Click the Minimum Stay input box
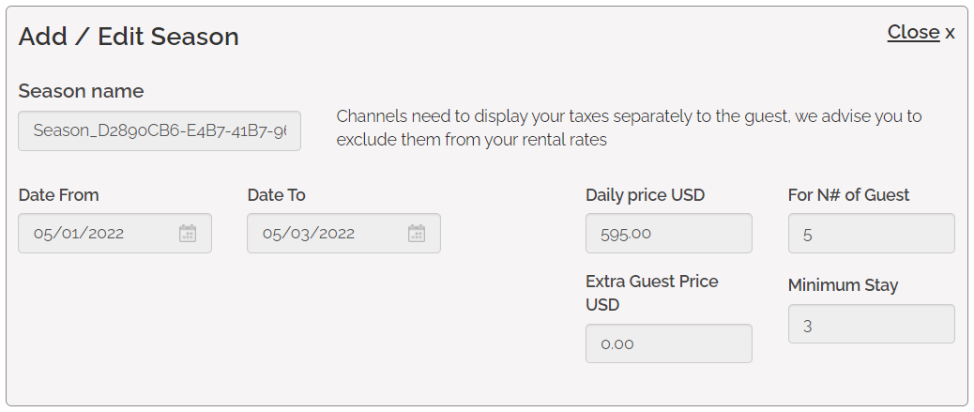Image resolution: width=974 pixels, height=412 pixels. coord(871,325)
